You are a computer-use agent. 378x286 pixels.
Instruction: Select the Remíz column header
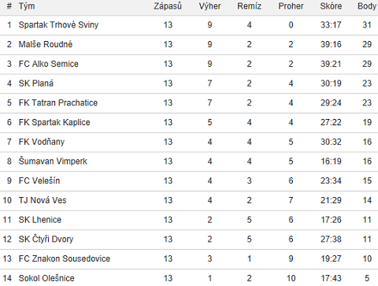tap(250, 6)
